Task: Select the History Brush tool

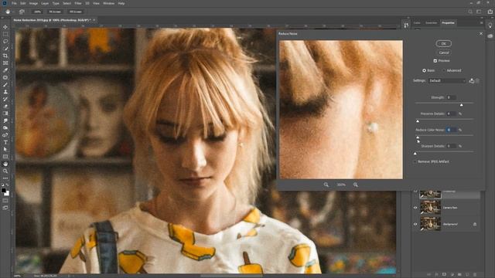Action: point(5,100)
